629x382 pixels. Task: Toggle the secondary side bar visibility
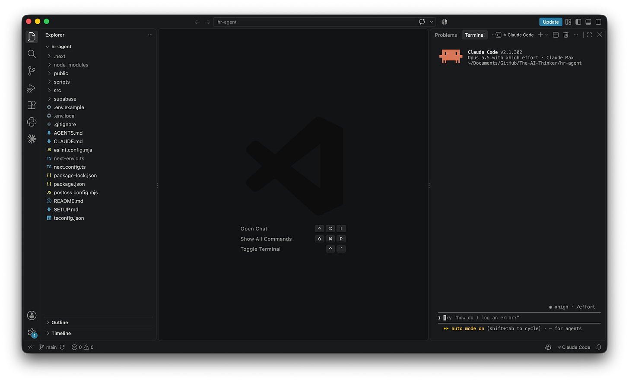point(598,22)
